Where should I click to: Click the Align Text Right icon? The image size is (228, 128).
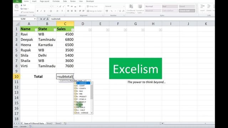[x=75, y=11]
